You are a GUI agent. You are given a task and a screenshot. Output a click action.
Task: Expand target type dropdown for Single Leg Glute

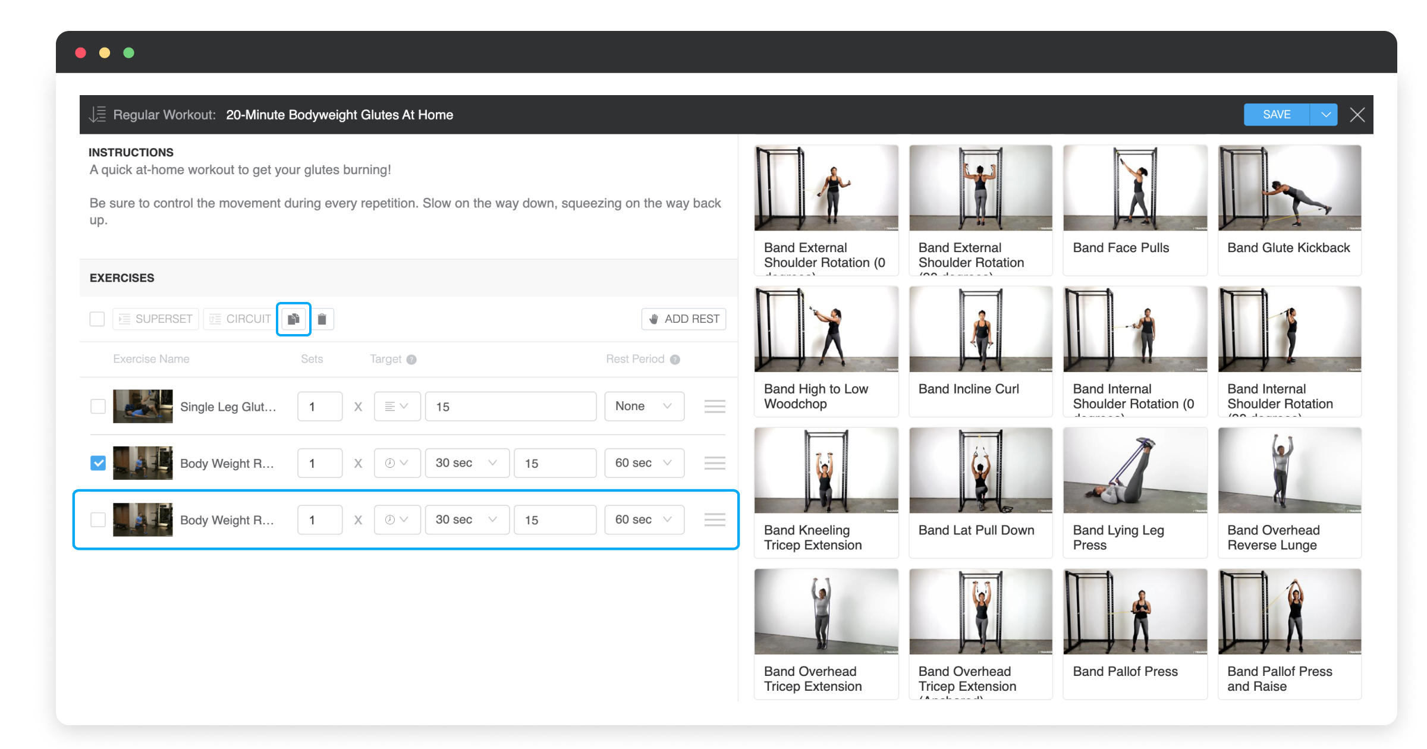[x=397, y=407]
